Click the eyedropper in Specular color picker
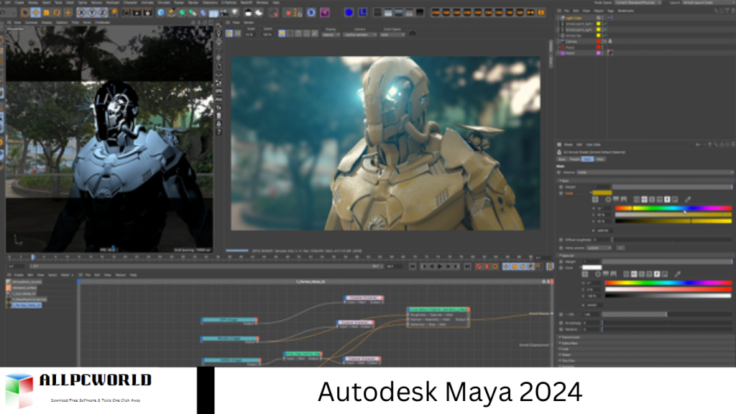 click(677, 274)
